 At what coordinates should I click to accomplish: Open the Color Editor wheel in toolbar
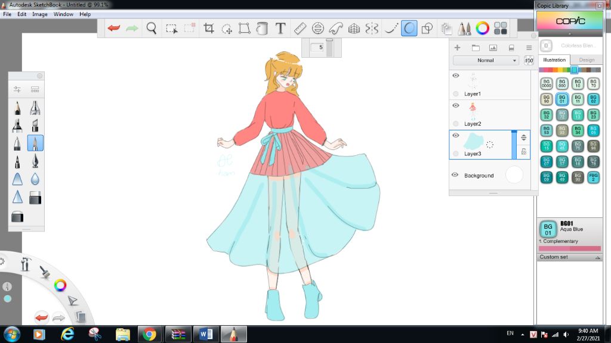(x=482, y=28)
